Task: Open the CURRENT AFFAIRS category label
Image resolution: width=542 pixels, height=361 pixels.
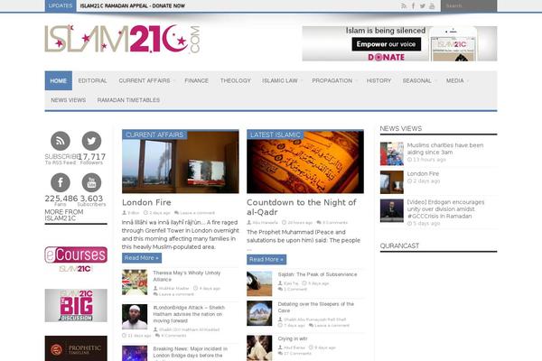Action: click(x=154, y=134)
